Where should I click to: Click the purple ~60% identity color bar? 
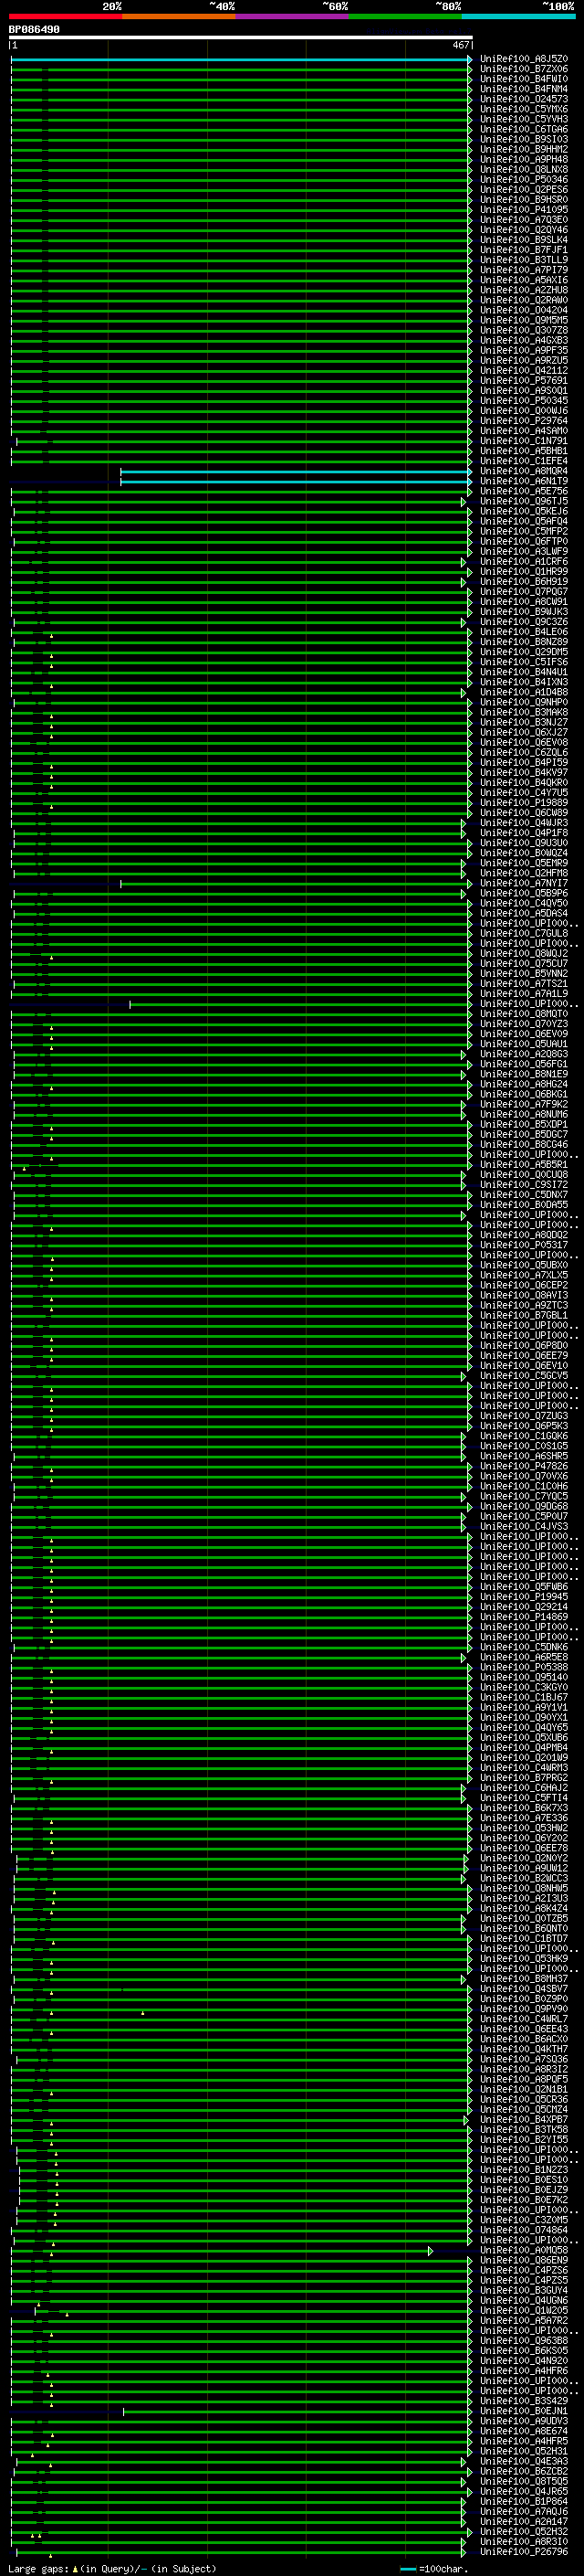click(291, 17)
